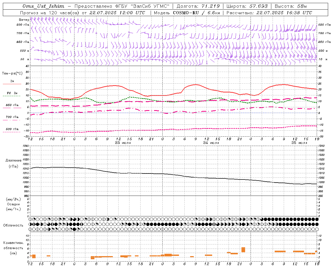Image resolution: width=332 pixels, height=266 pixels.
Task: Click '10 м' level on wind right axis
Action: (x=323, y=59)
